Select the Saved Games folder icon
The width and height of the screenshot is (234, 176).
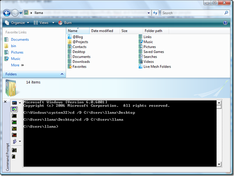[140, 52]
